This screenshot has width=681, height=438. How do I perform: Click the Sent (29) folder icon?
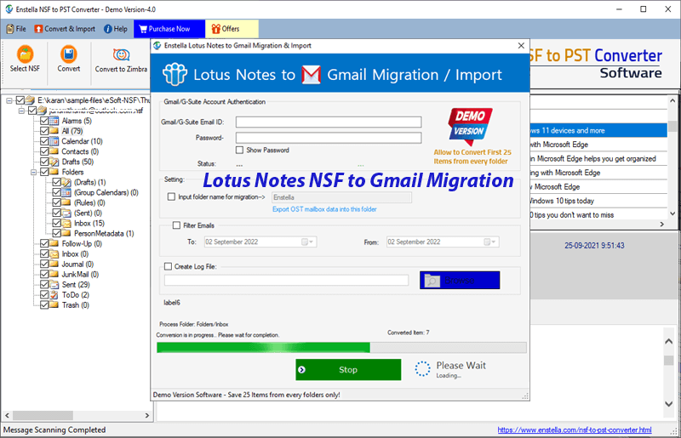pyautogui.click(x=54, y=285)
